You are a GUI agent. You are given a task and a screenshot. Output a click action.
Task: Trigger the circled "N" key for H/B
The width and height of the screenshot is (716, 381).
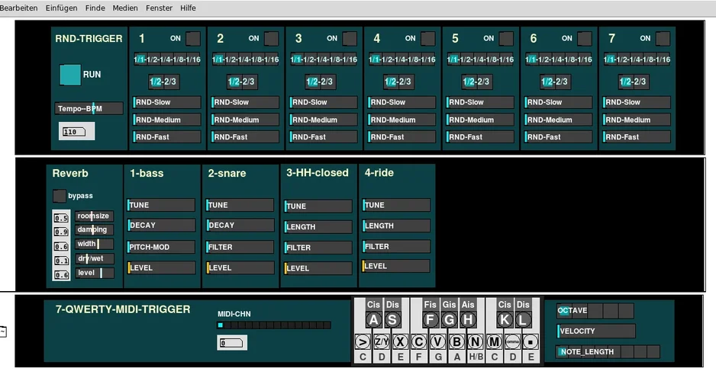coord(475,341)
